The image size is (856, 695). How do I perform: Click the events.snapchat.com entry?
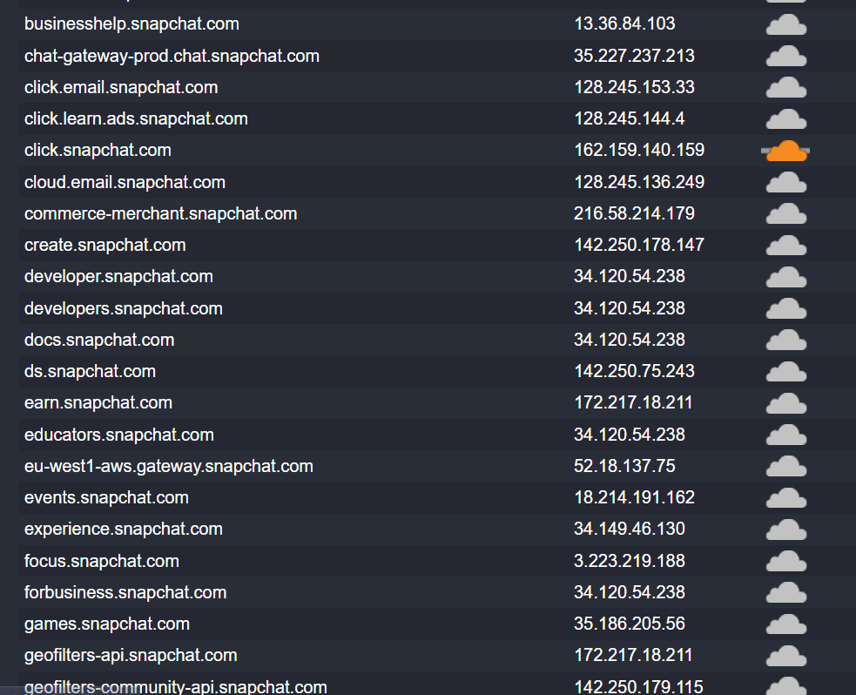point(106,497)
